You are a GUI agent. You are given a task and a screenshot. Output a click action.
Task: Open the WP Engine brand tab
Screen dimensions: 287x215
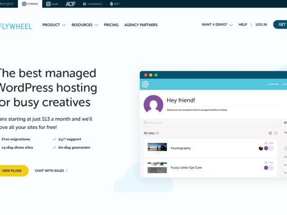(7, 4)
